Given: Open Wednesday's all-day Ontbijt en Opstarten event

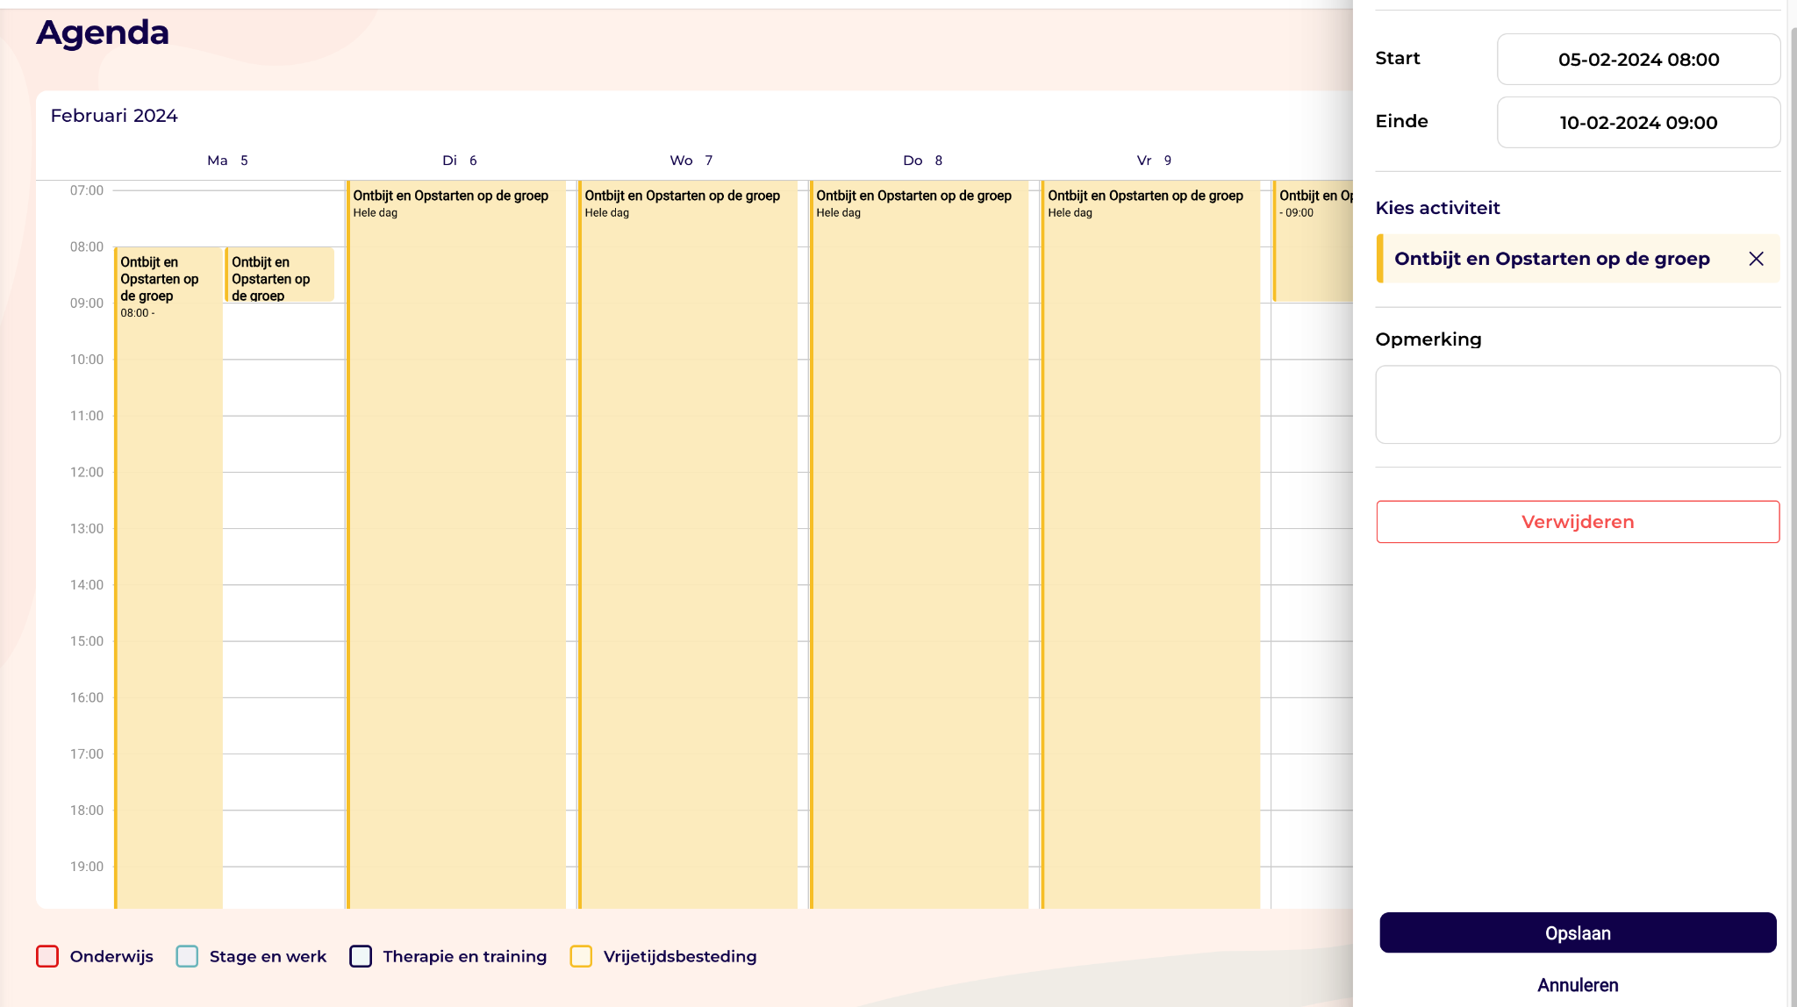Looking at the screenshot, I should [688, 544].
